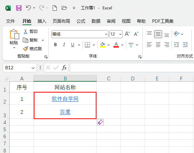Viewport: 194px width, 153px height.
Task: Toggle Underline formatting
Action: (x=72, y=45)
